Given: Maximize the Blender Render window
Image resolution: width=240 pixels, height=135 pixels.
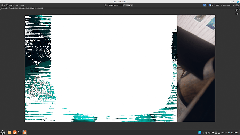Looking at the screenshot, I should [x=234, y=2].
